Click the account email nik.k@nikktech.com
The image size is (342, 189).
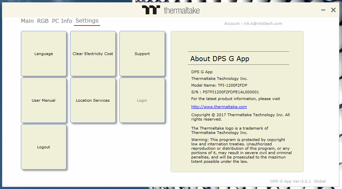click(x=263, y=23)
